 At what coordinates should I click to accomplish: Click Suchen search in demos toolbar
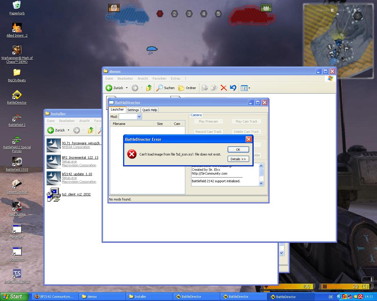(166, 88)
